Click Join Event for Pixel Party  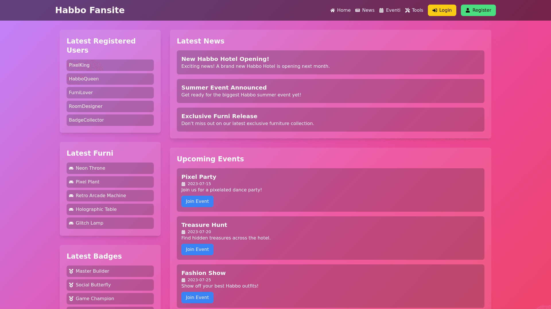tap(197, 201)
